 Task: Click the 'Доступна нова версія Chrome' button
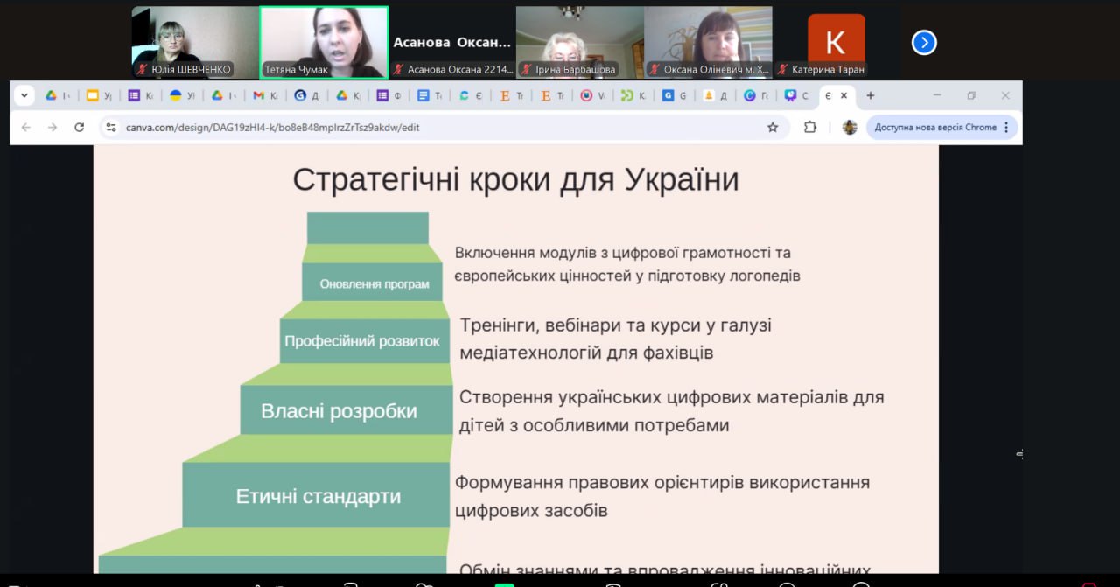tap(934, 128)
